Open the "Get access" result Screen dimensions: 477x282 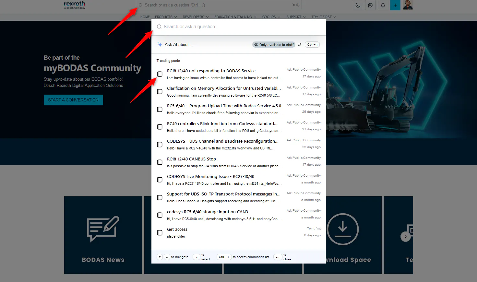pyautogui.click(x=177, y=229)
